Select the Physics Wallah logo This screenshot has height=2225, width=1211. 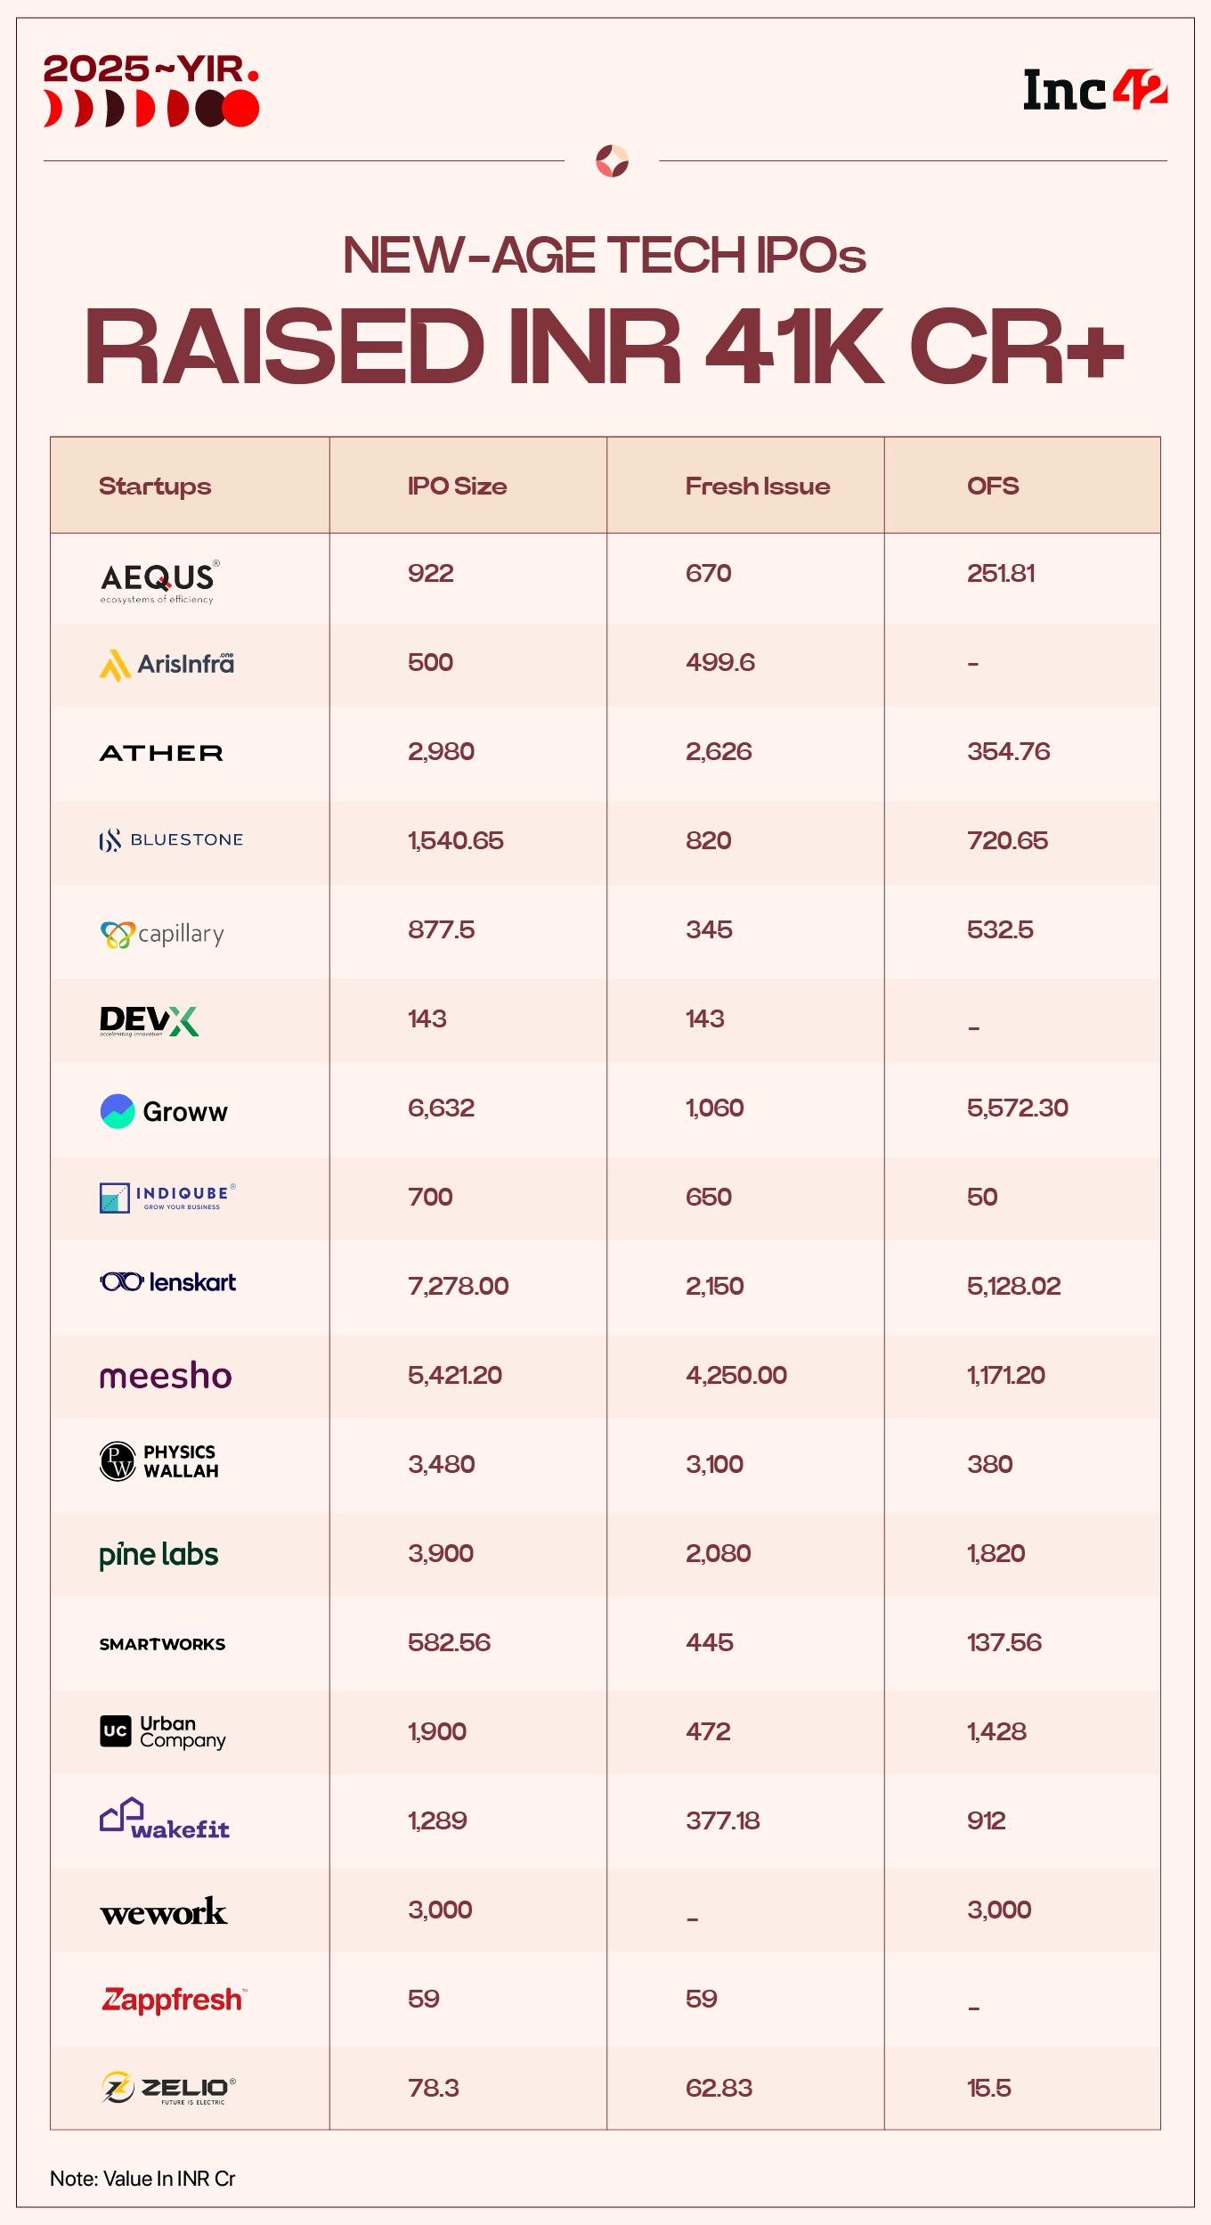click(159, 1462)
